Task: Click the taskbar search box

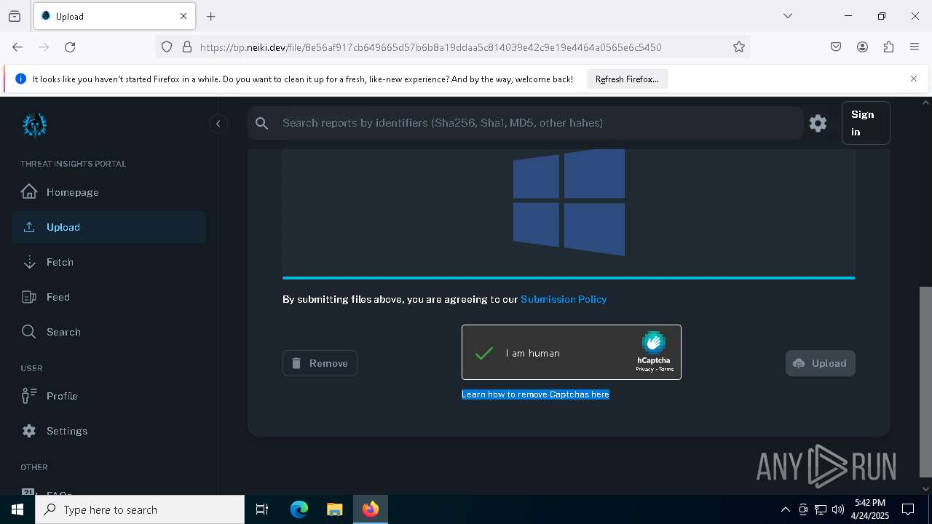Action: (140, 509)
